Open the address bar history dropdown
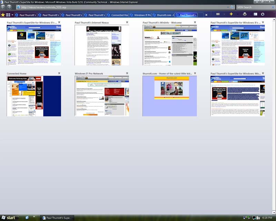276x221 pixels. [x=228, y=7]
